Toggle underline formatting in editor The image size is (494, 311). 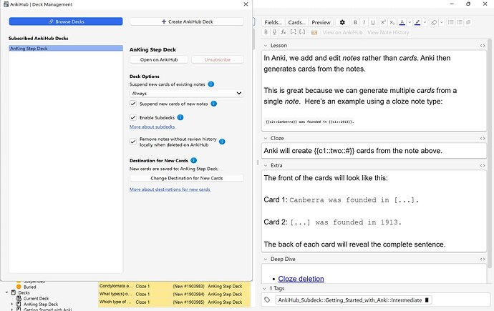pos(373,22)
